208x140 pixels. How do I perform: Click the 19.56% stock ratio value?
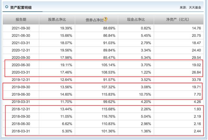pos(66,50)
